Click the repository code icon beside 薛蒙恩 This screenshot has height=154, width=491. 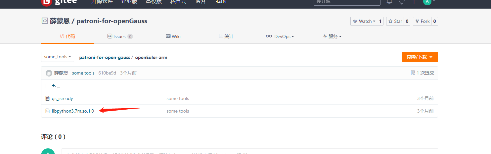pyautogui.click(x=44, y=21)
